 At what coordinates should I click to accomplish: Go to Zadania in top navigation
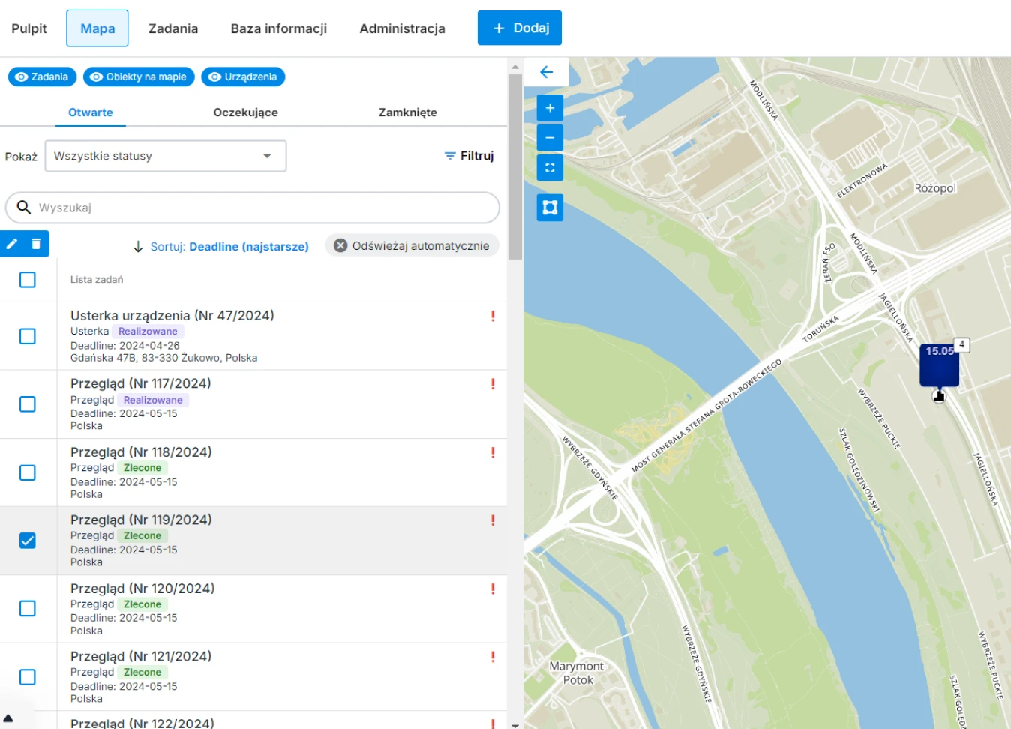[x=173, y=28]
